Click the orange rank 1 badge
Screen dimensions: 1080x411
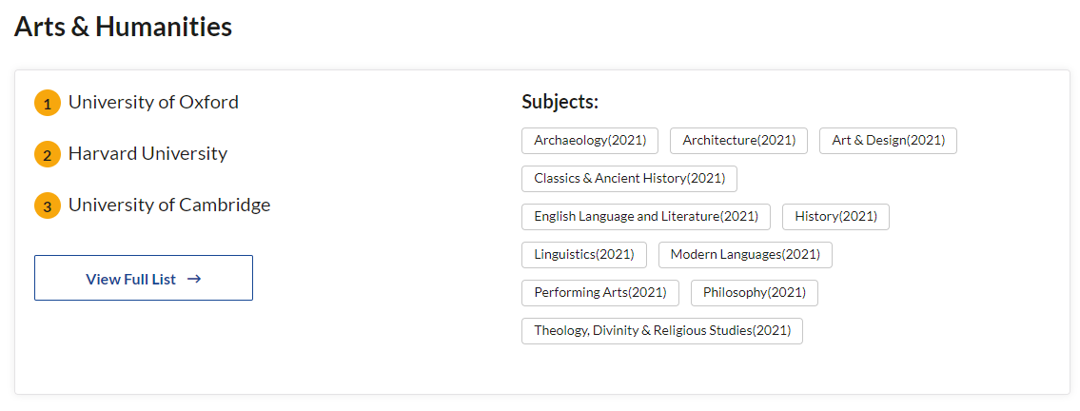click(x=48, y=103)
